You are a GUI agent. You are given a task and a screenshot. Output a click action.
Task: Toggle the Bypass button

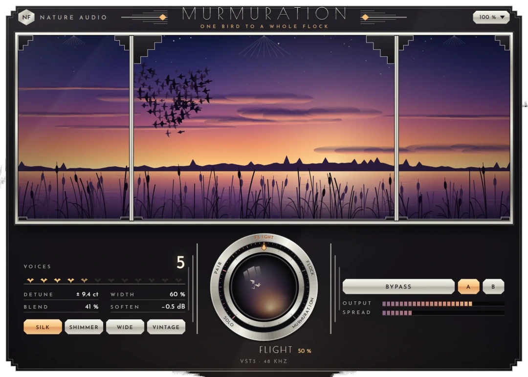pos(398,287)
